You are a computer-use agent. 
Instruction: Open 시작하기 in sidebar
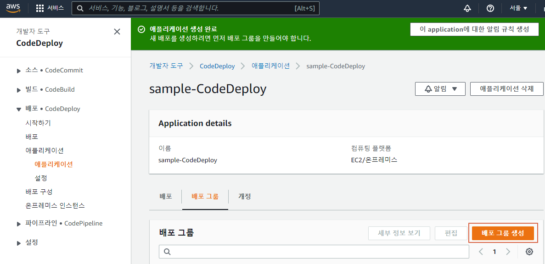pos(38,123)
